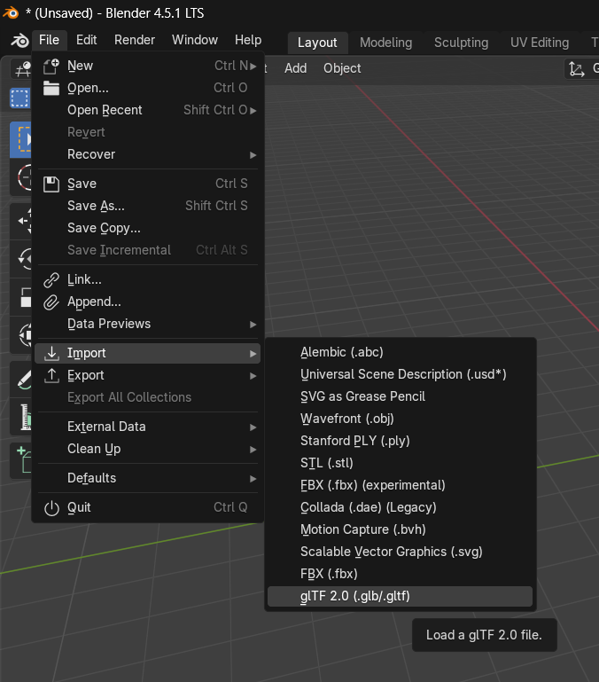Image resolution: width=599 pixels, height=682 pixels.
Task: Switch to the UV Editing workspace tab
Action: [x=540, y=43]
